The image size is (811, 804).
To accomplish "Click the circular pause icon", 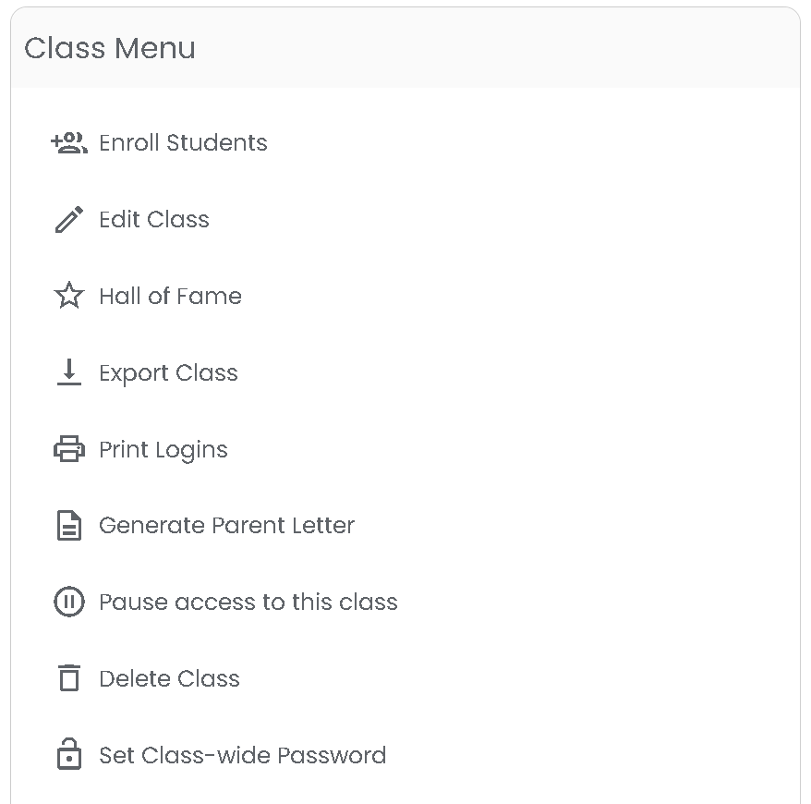I will pos(68,602).
